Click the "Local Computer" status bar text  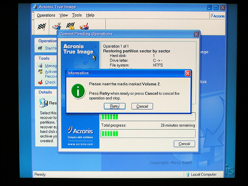(204, 175)
